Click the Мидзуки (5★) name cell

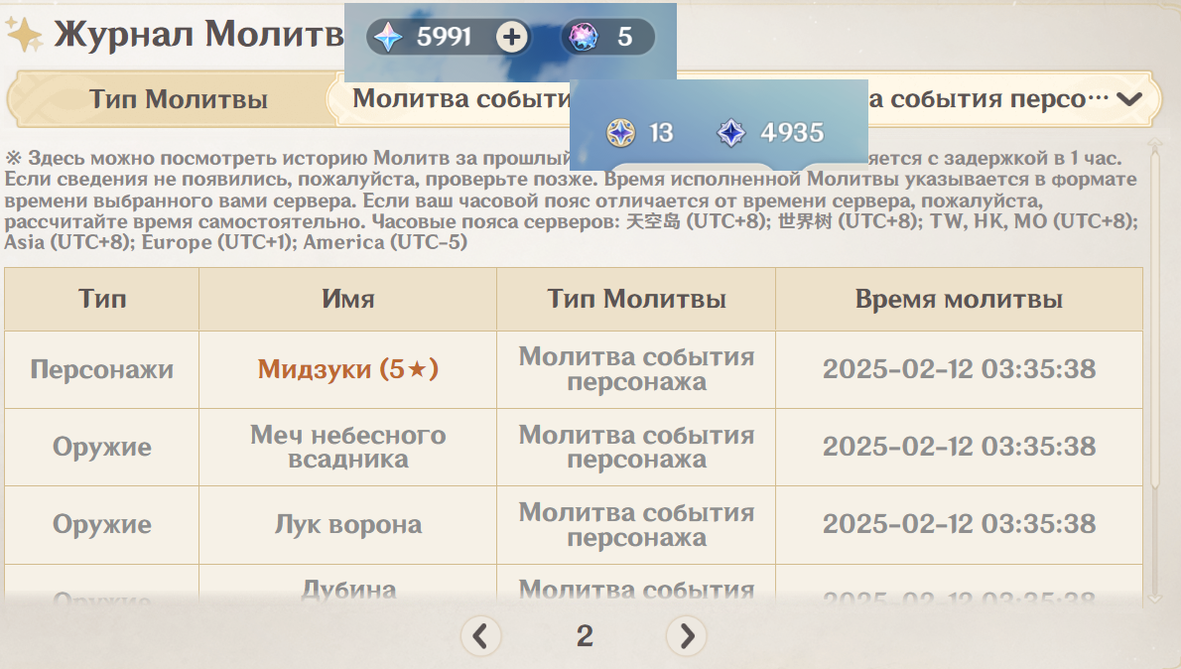tap(348, 369)
